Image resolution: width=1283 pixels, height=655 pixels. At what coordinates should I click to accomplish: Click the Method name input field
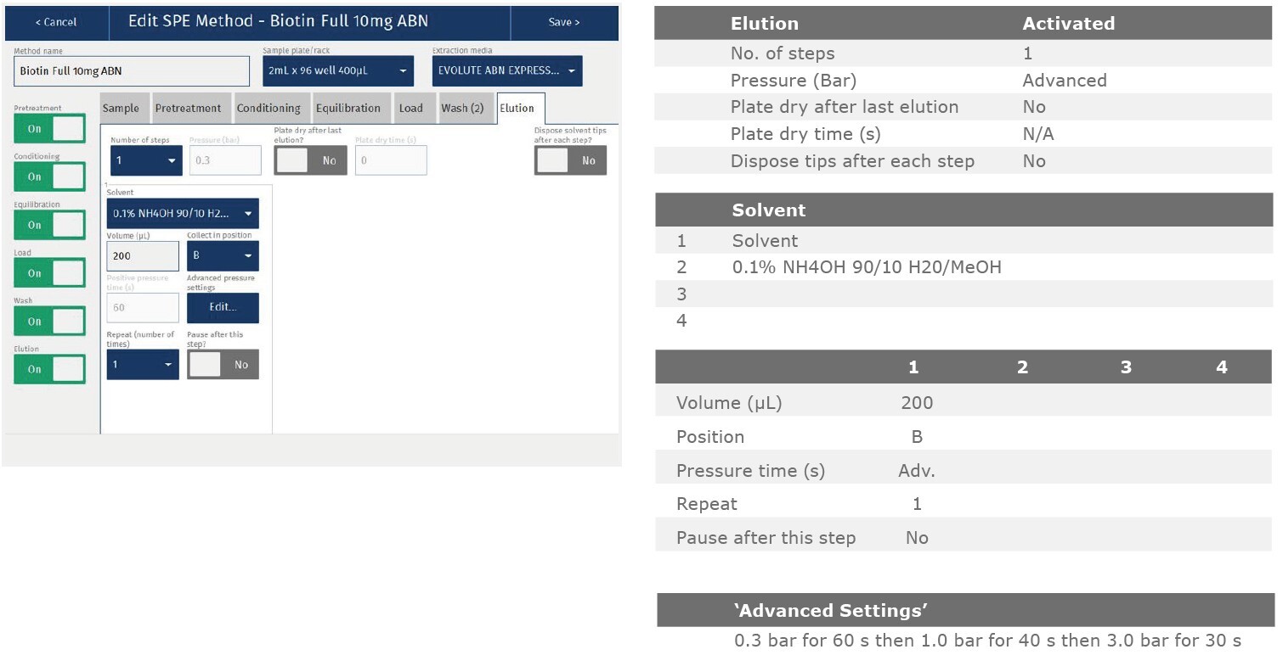pos(132,71)
